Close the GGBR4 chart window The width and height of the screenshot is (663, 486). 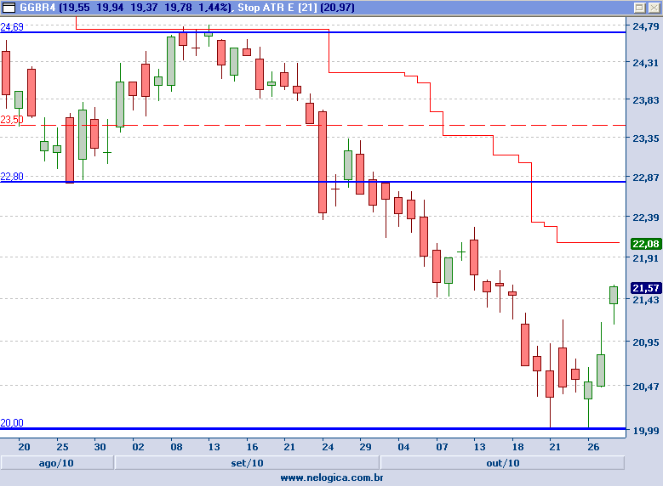point(653,8)
